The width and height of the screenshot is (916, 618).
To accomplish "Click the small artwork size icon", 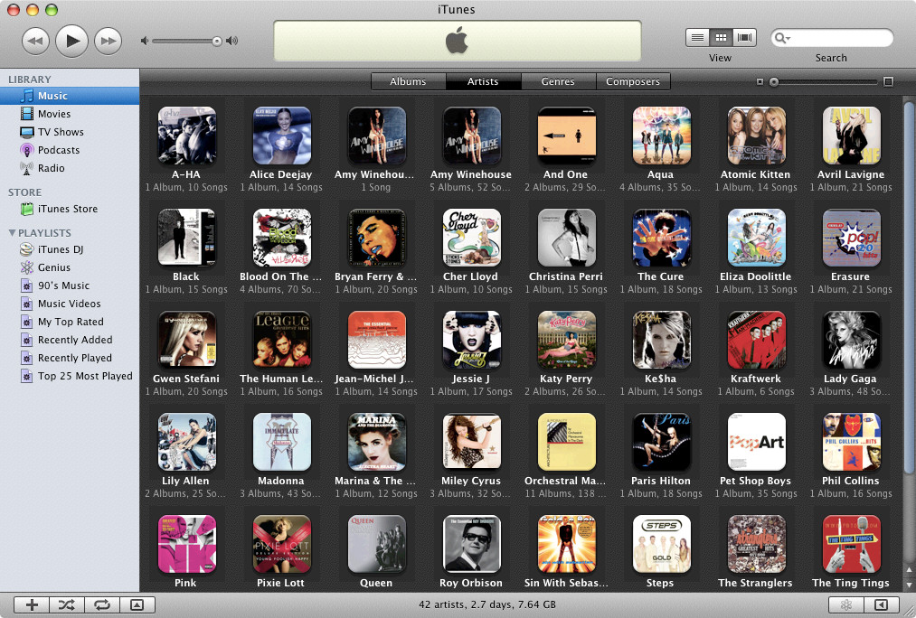I will tap(760, 82).
